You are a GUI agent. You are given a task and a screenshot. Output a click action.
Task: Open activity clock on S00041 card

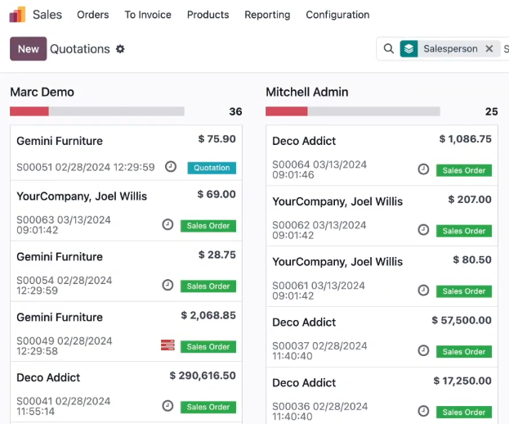point(167,406)
